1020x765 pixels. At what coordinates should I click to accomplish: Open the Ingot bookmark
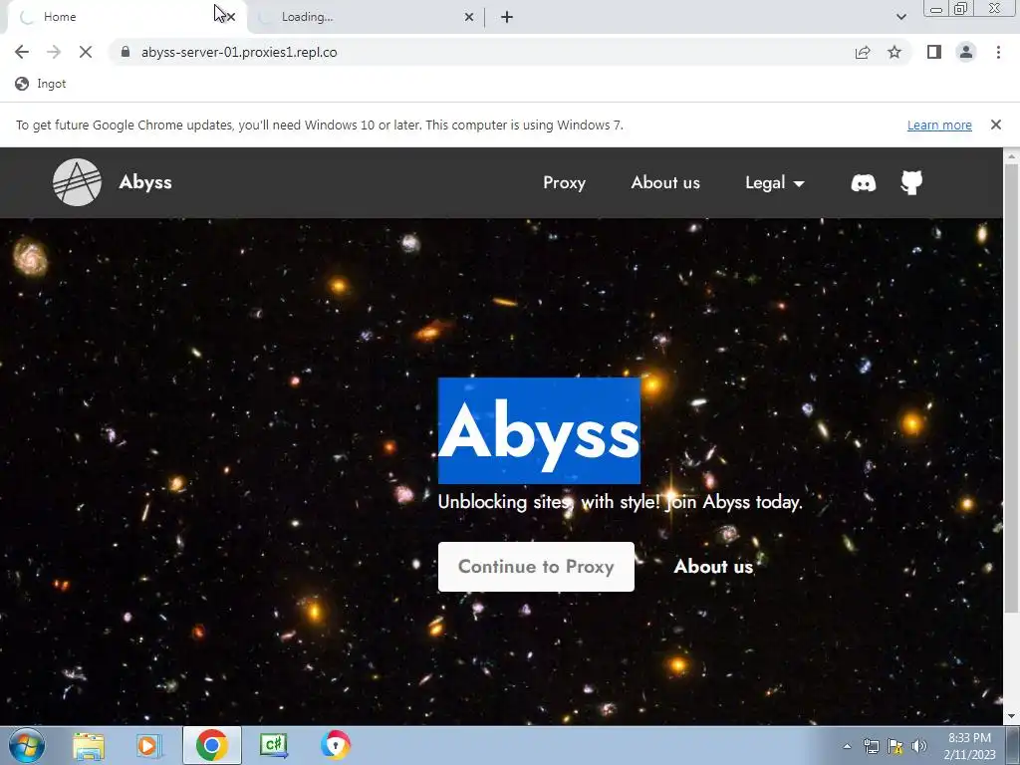(40, 84)
